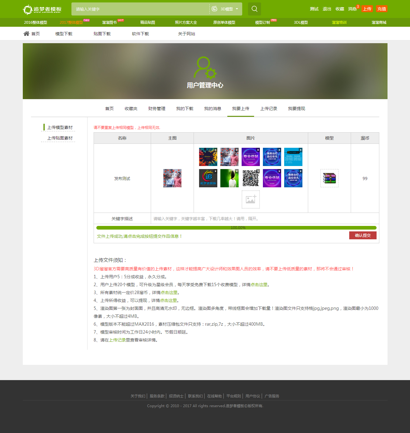
Task: Focus the 关键字描述 keyword input field
Action: [264, 219]
